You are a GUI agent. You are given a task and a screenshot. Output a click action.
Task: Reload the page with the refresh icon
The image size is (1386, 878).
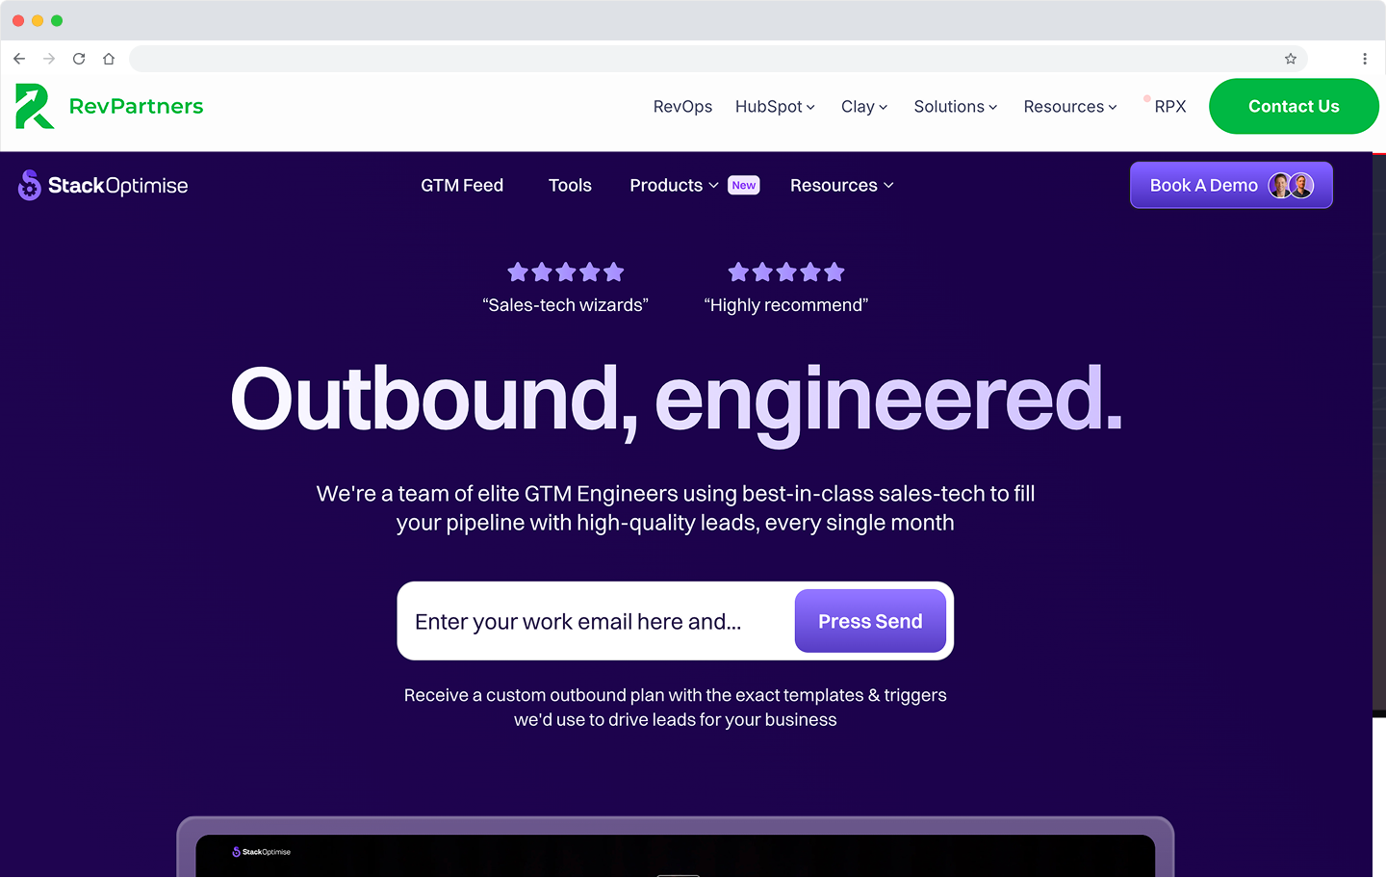coord(79,59)
